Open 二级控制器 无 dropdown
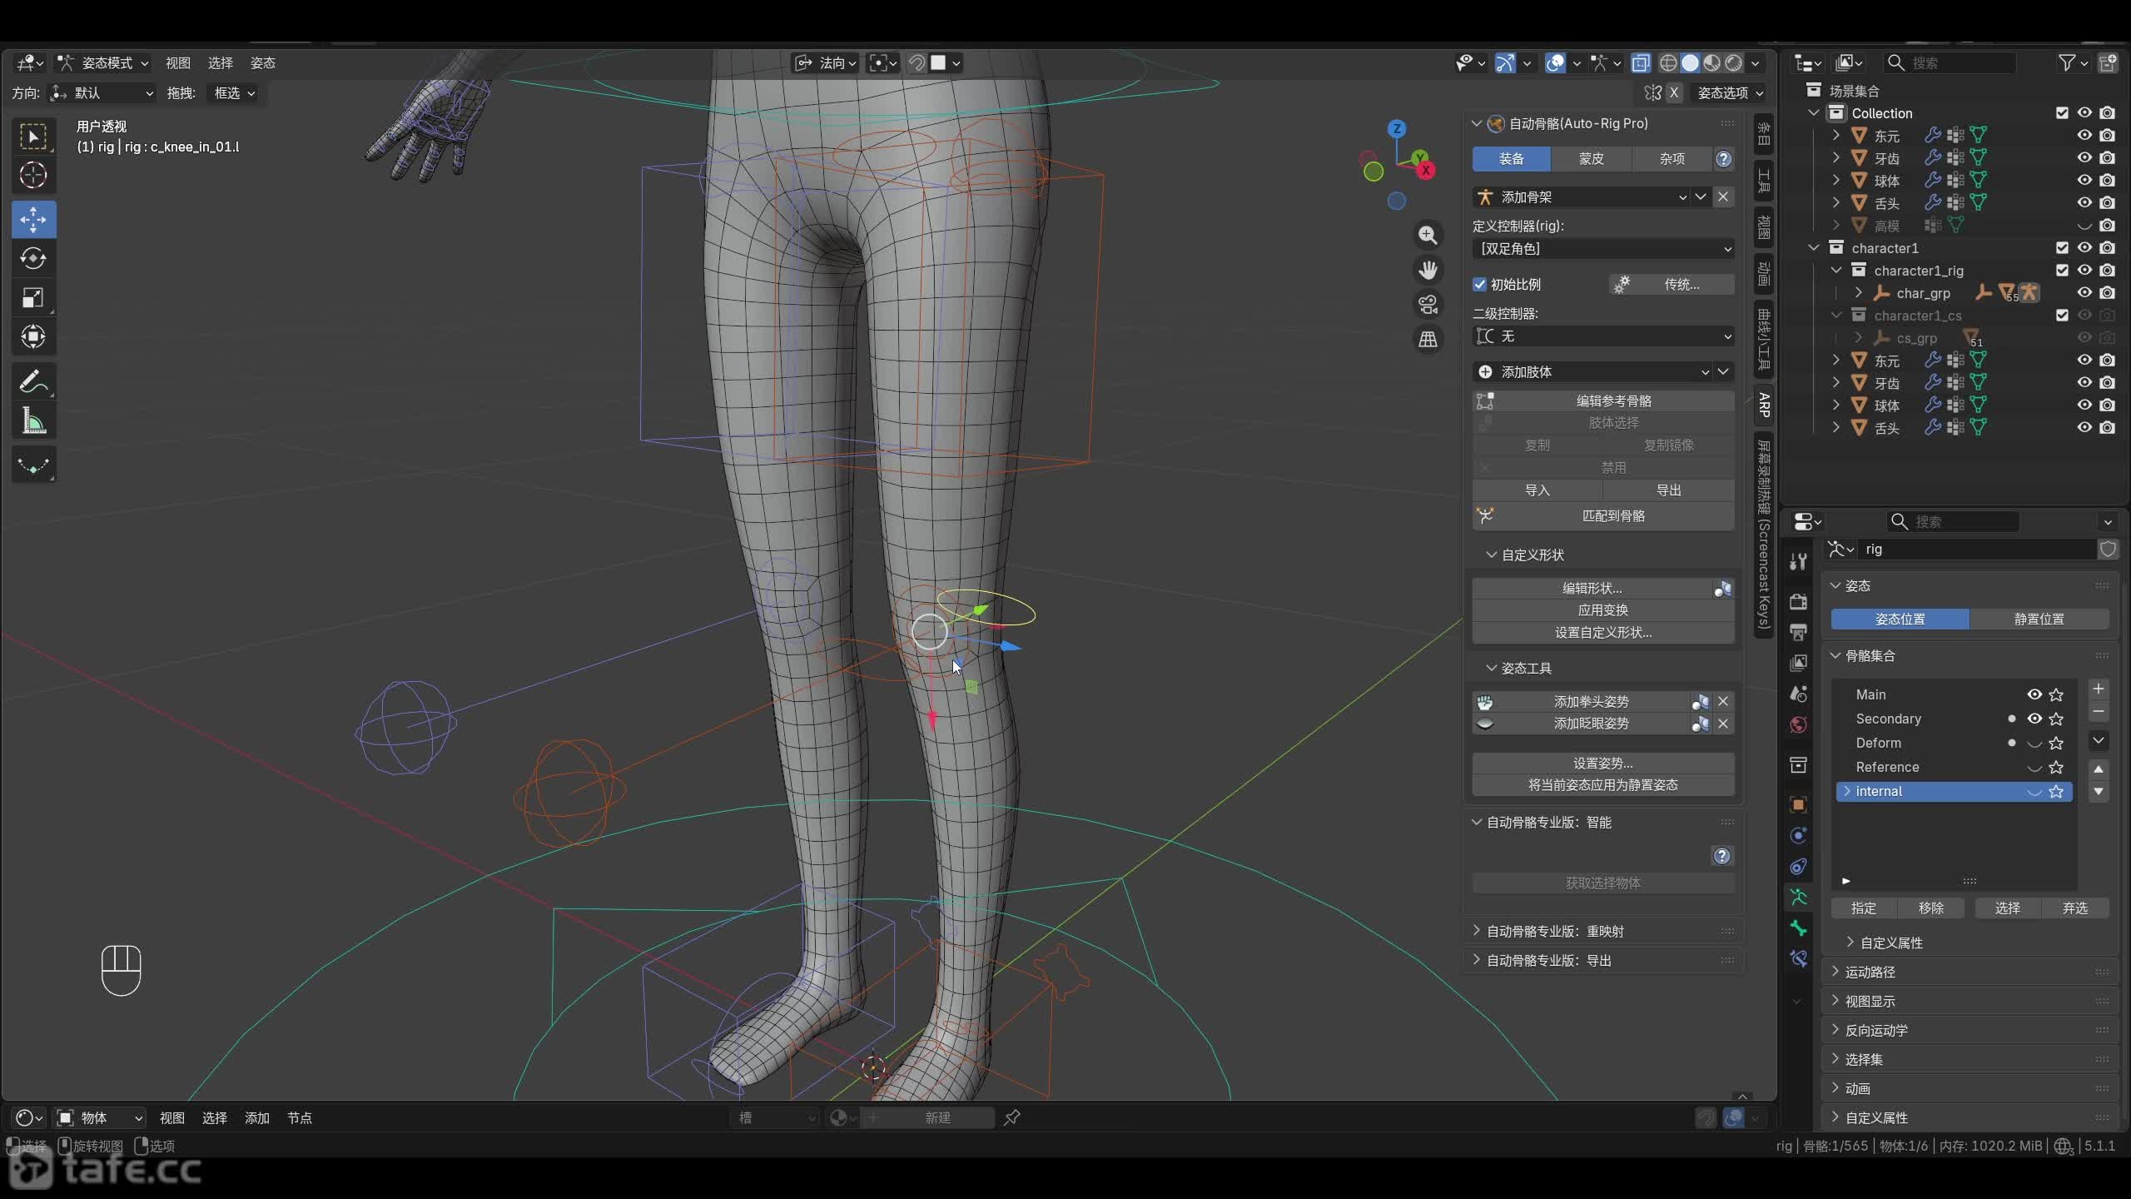 [x=1603, y=336]
